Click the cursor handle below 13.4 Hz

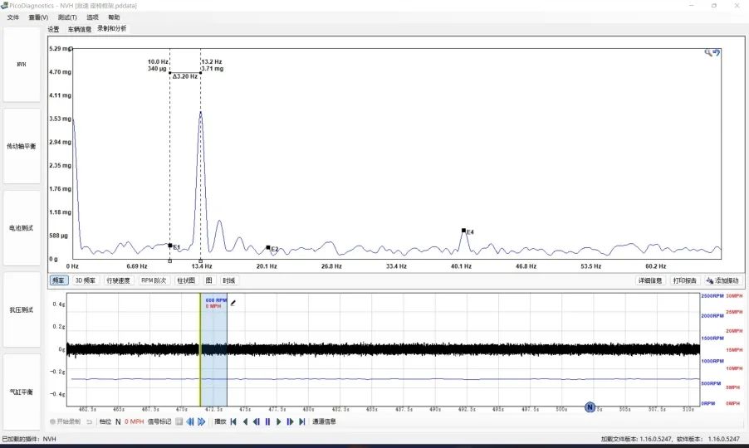click(x=201, y=261)
